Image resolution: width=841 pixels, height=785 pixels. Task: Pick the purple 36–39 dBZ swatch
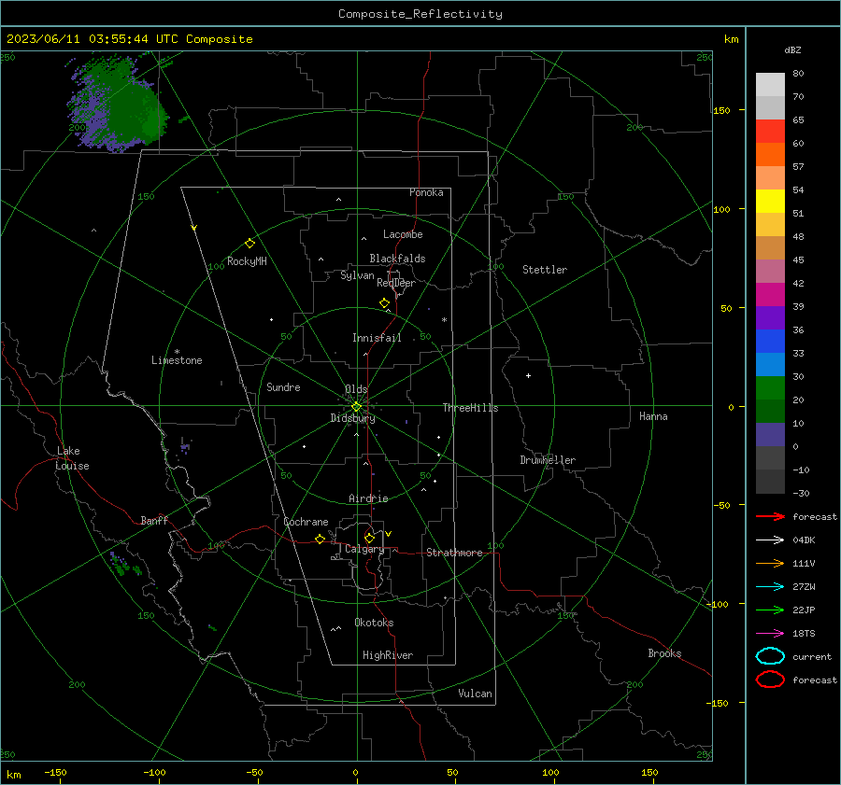point(770,318)
